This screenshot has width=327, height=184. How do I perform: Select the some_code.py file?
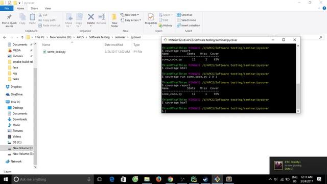point(56,52)
